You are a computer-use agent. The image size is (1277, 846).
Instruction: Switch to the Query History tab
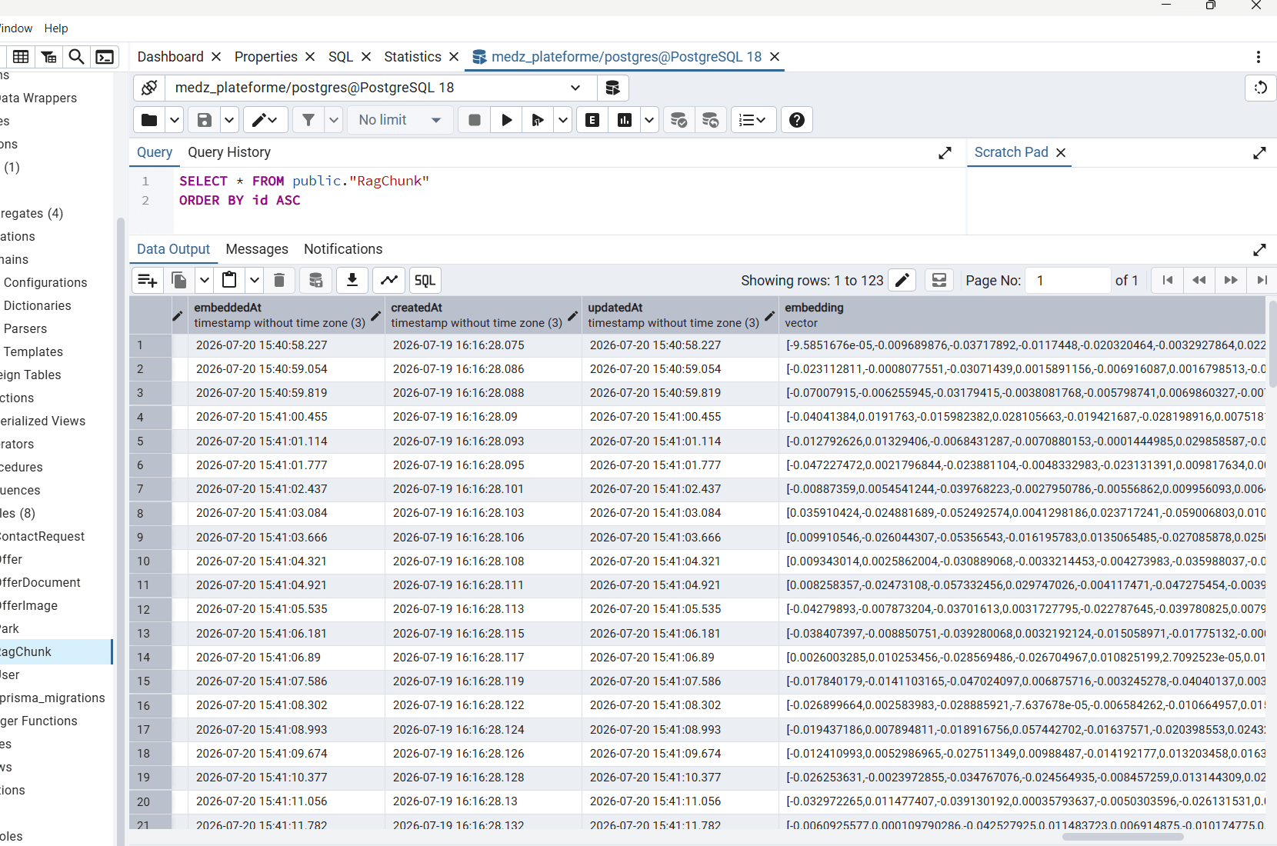229,152
